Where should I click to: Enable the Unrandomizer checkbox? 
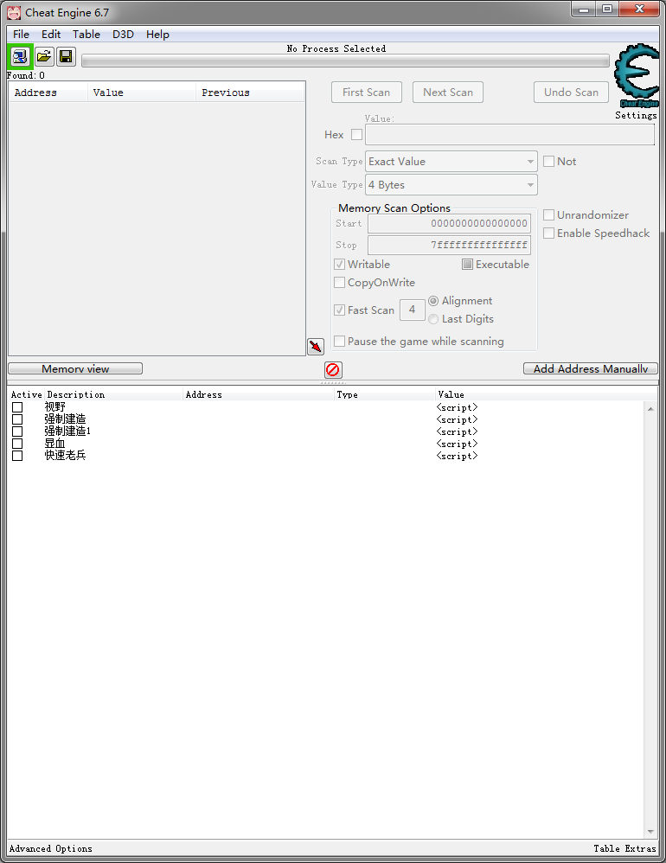(x=548, y=214)
